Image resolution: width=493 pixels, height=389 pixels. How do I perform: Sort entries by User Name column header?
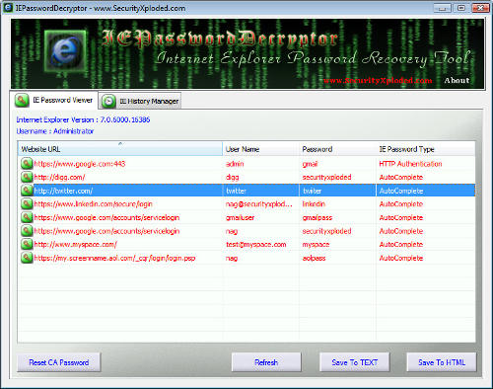coord(261,149)
